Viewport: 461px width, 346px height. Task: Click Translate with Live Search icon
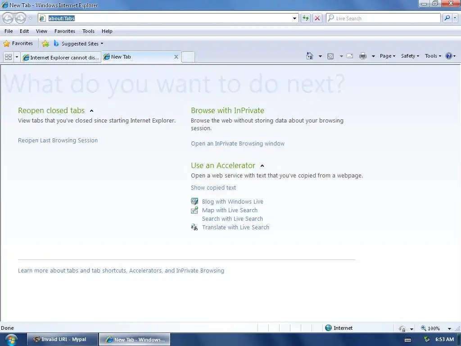tap(194, 227)
